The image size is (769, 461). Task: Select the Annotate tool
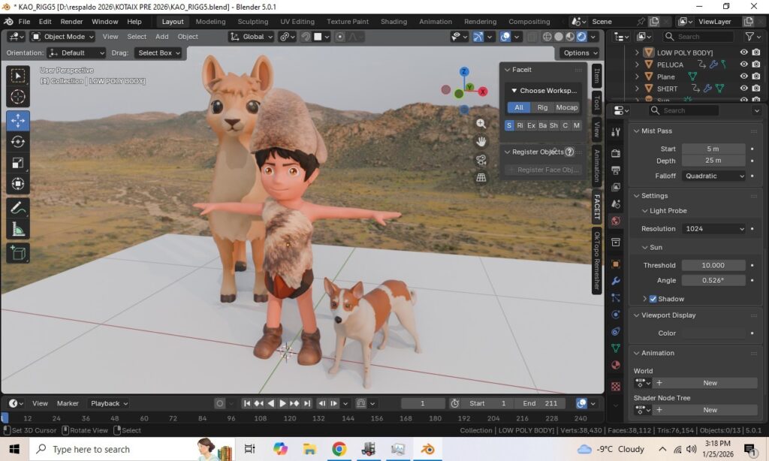(x=18, y=208)
